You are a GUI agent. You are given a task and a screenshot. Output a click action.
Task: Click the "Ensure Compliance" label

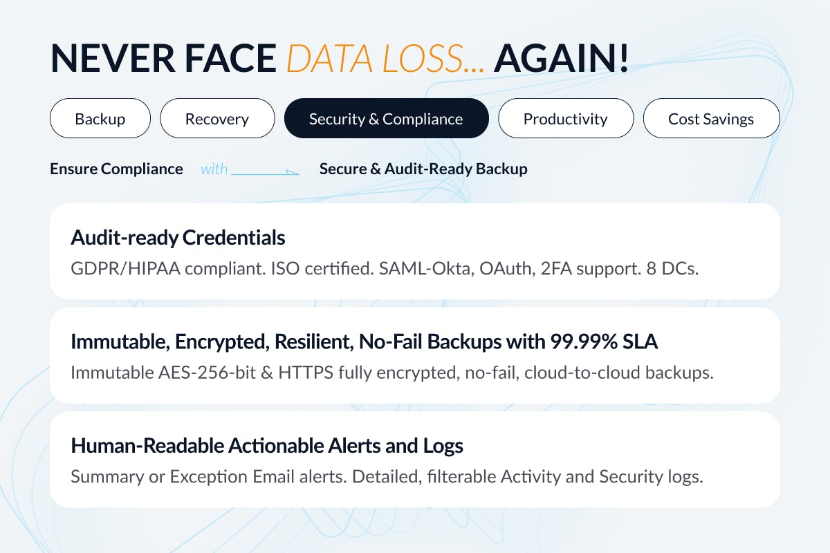116,169
